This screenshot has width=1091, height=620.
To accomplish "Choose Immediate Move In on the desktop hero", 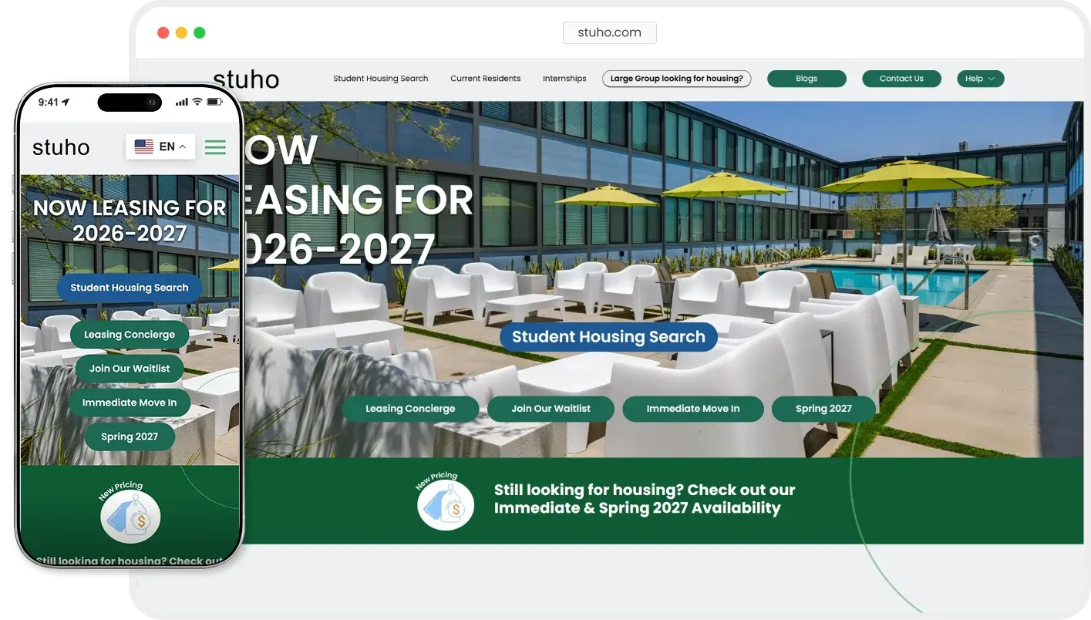I will pyautogui.click(x=692, y=409).
